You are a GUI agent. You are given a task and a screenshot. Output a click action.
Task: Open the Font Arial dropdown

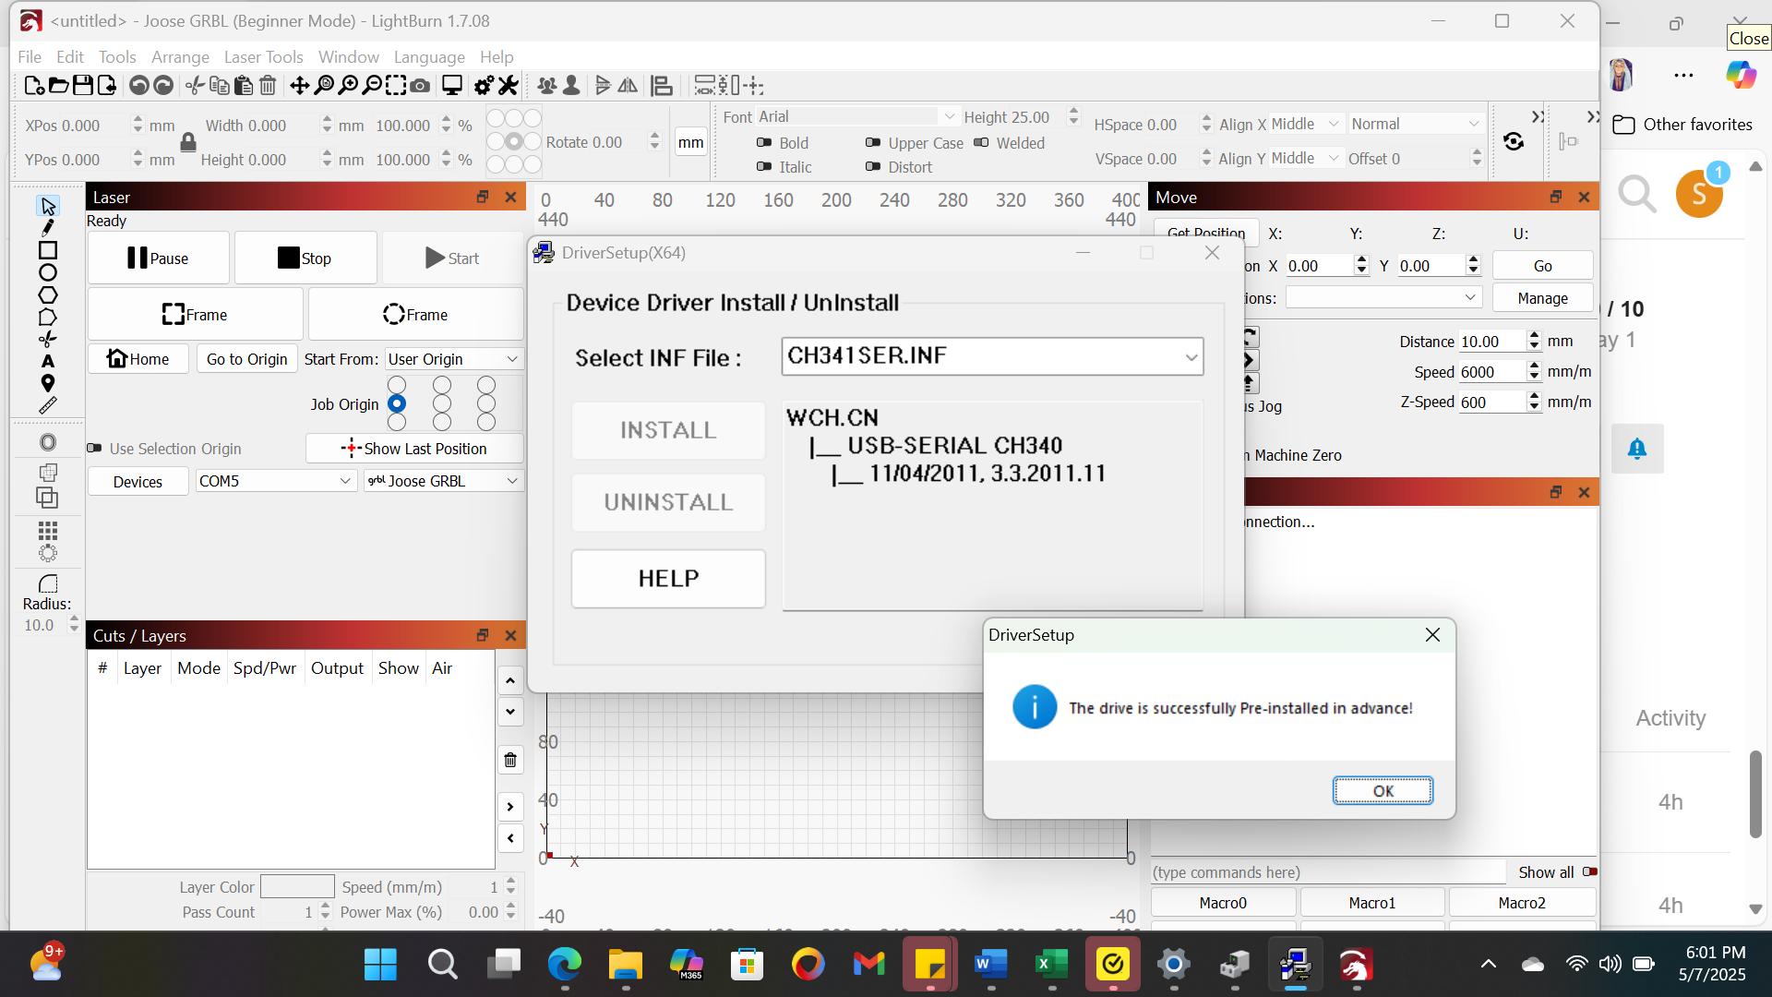pyautogui.click(x=857, y=116)
